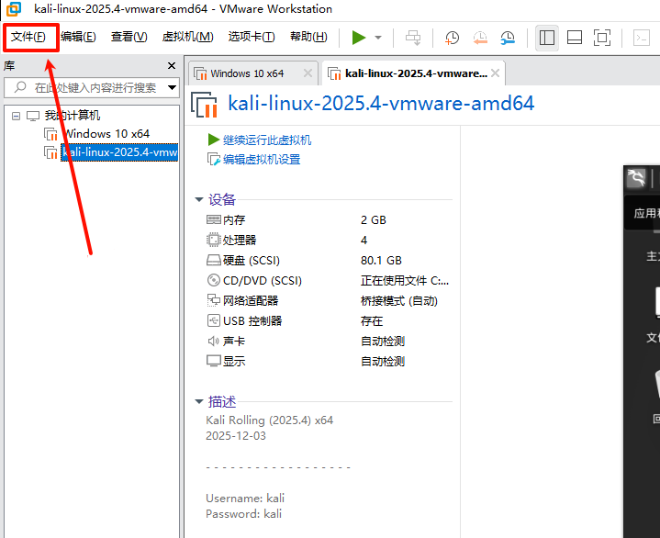Image resolution: width=660 pixels, height=538 pixels.
Task: Click the 声卡 device row
Action: coord(330,341)
